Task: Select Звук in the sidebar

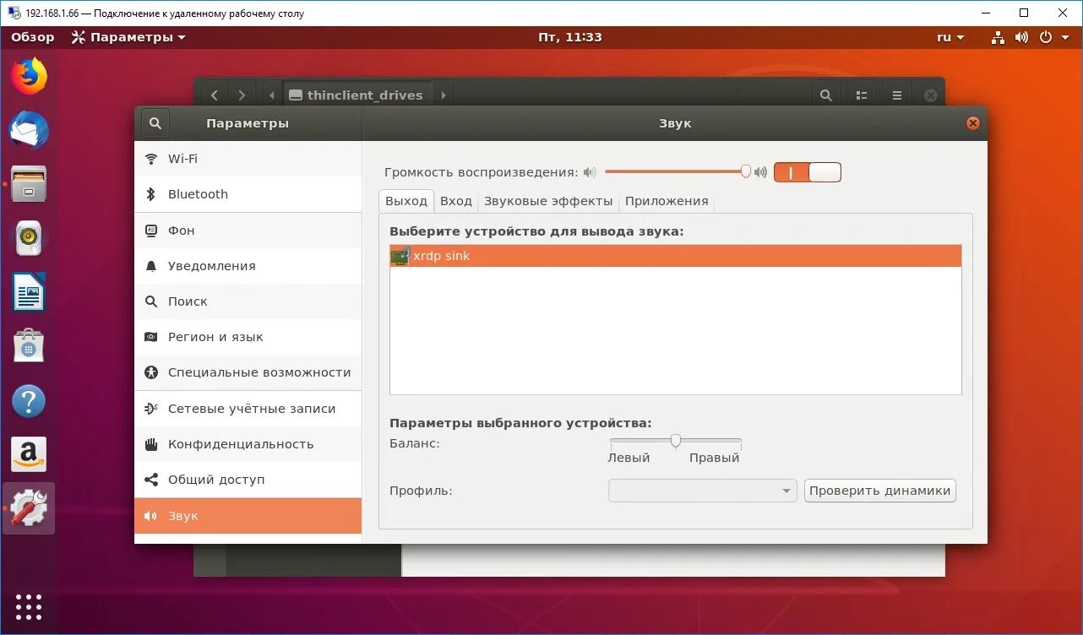Action: pyautogui.click(x=248, y=516)
